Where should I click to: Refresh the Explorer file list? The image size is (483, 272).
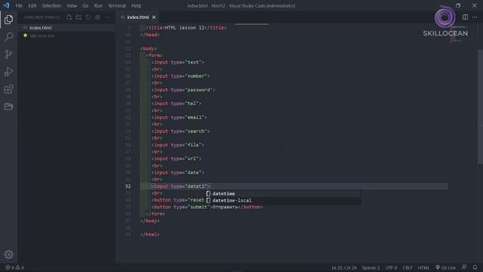tap(88, 17)
